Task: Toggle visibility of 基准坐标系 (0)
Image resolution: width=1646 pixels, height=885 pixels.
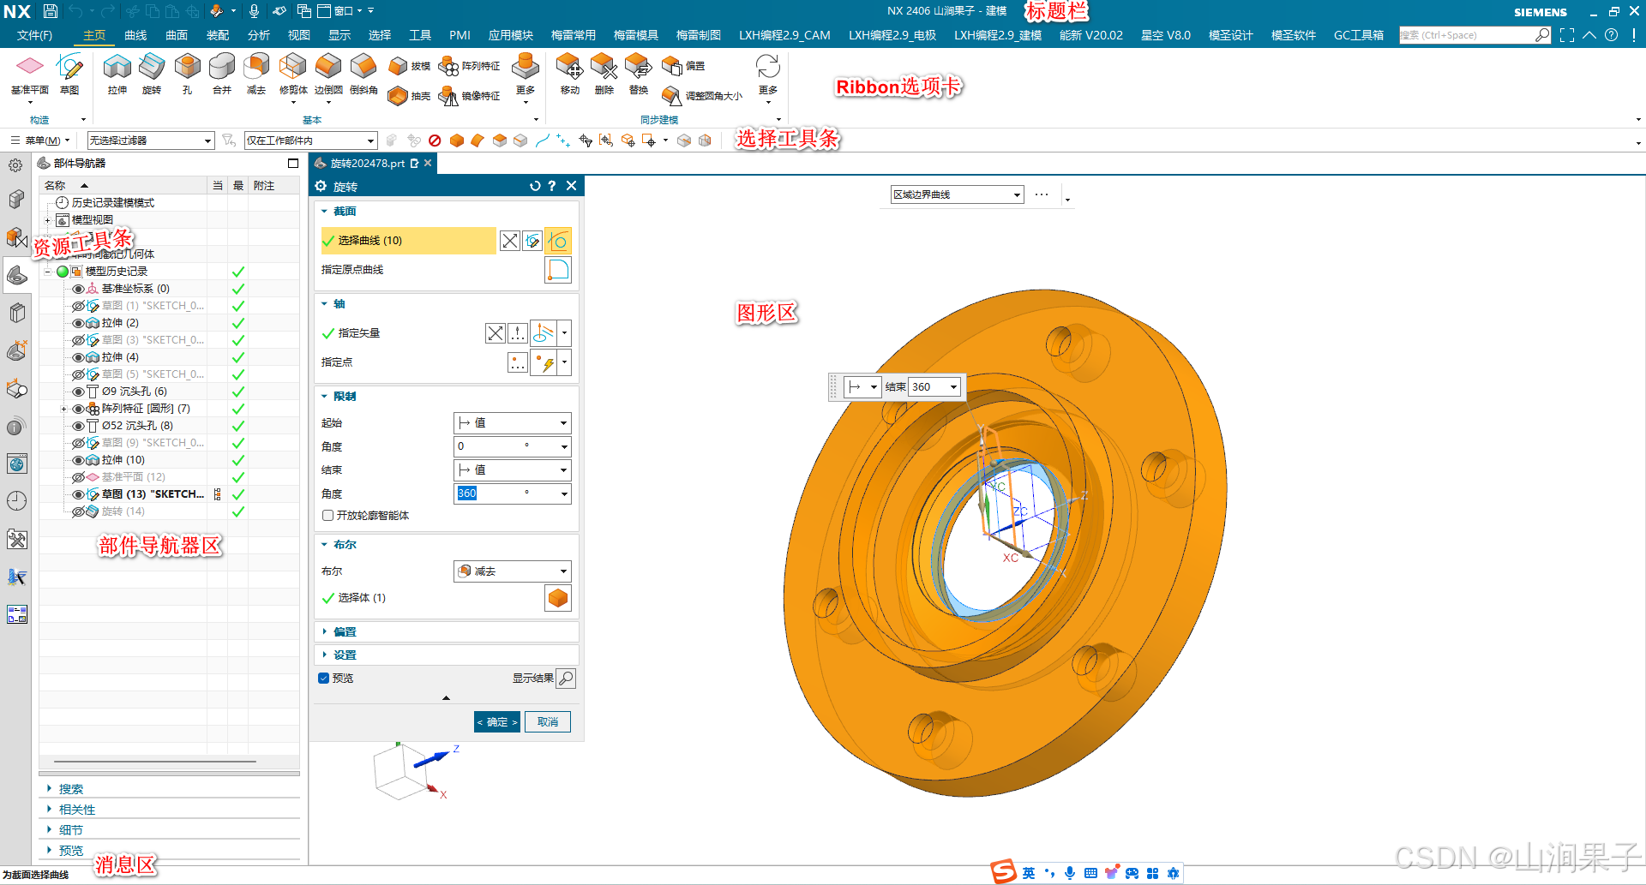Action: coord(78,289)
